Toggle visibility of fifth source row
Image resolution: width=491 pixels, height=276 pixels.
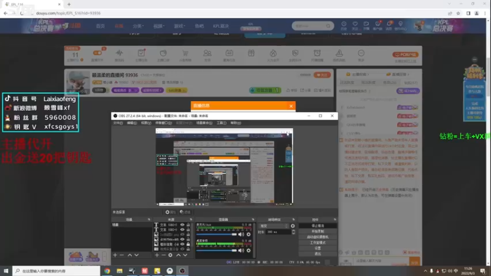(182, 244)
